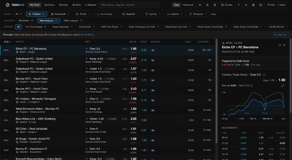
Task: Favorite the Elche CF v FC Barcelona match star
Action: pos(280,45)
